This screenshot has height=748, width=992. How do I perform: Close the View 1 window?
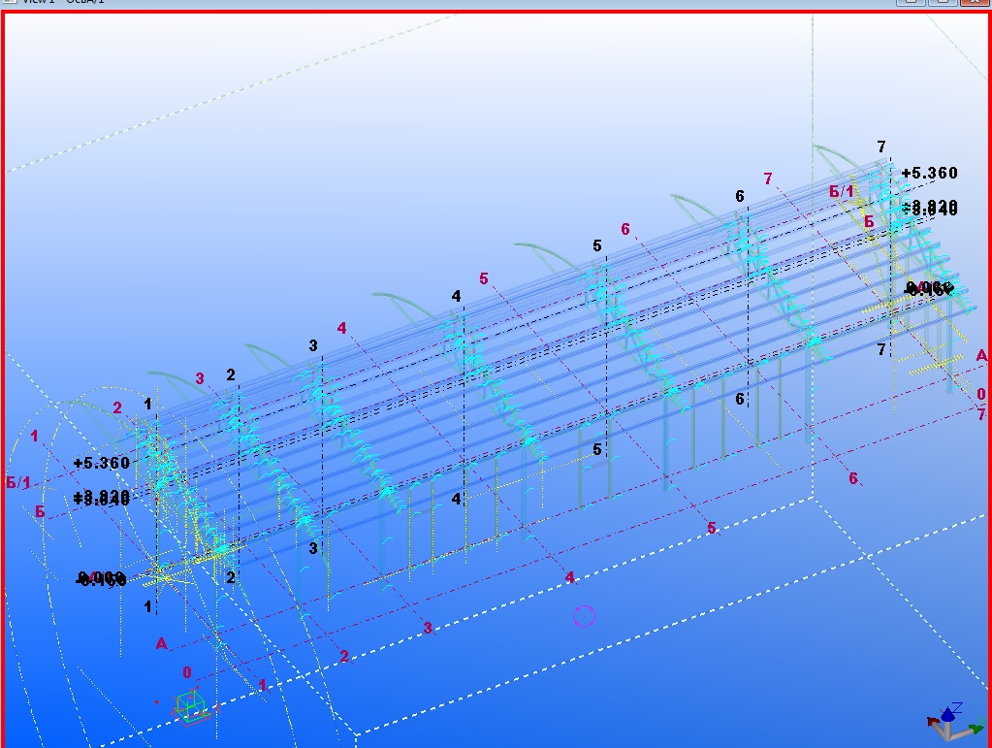click(x=973, y=3)
